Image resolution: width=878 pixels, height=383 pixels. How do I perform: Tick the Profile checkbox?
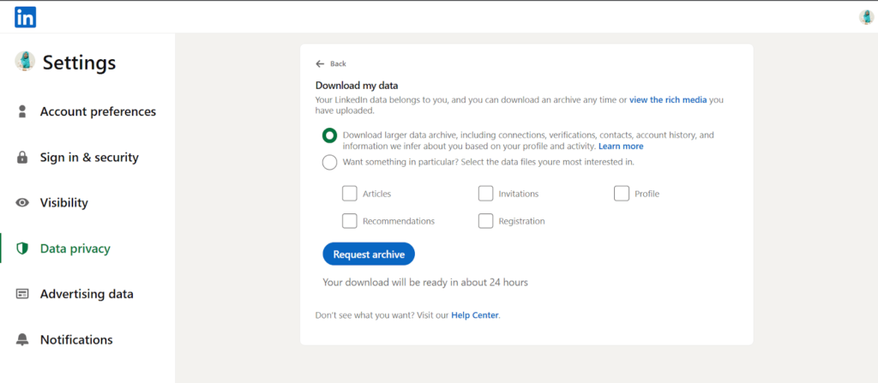(x=622, y=193)
